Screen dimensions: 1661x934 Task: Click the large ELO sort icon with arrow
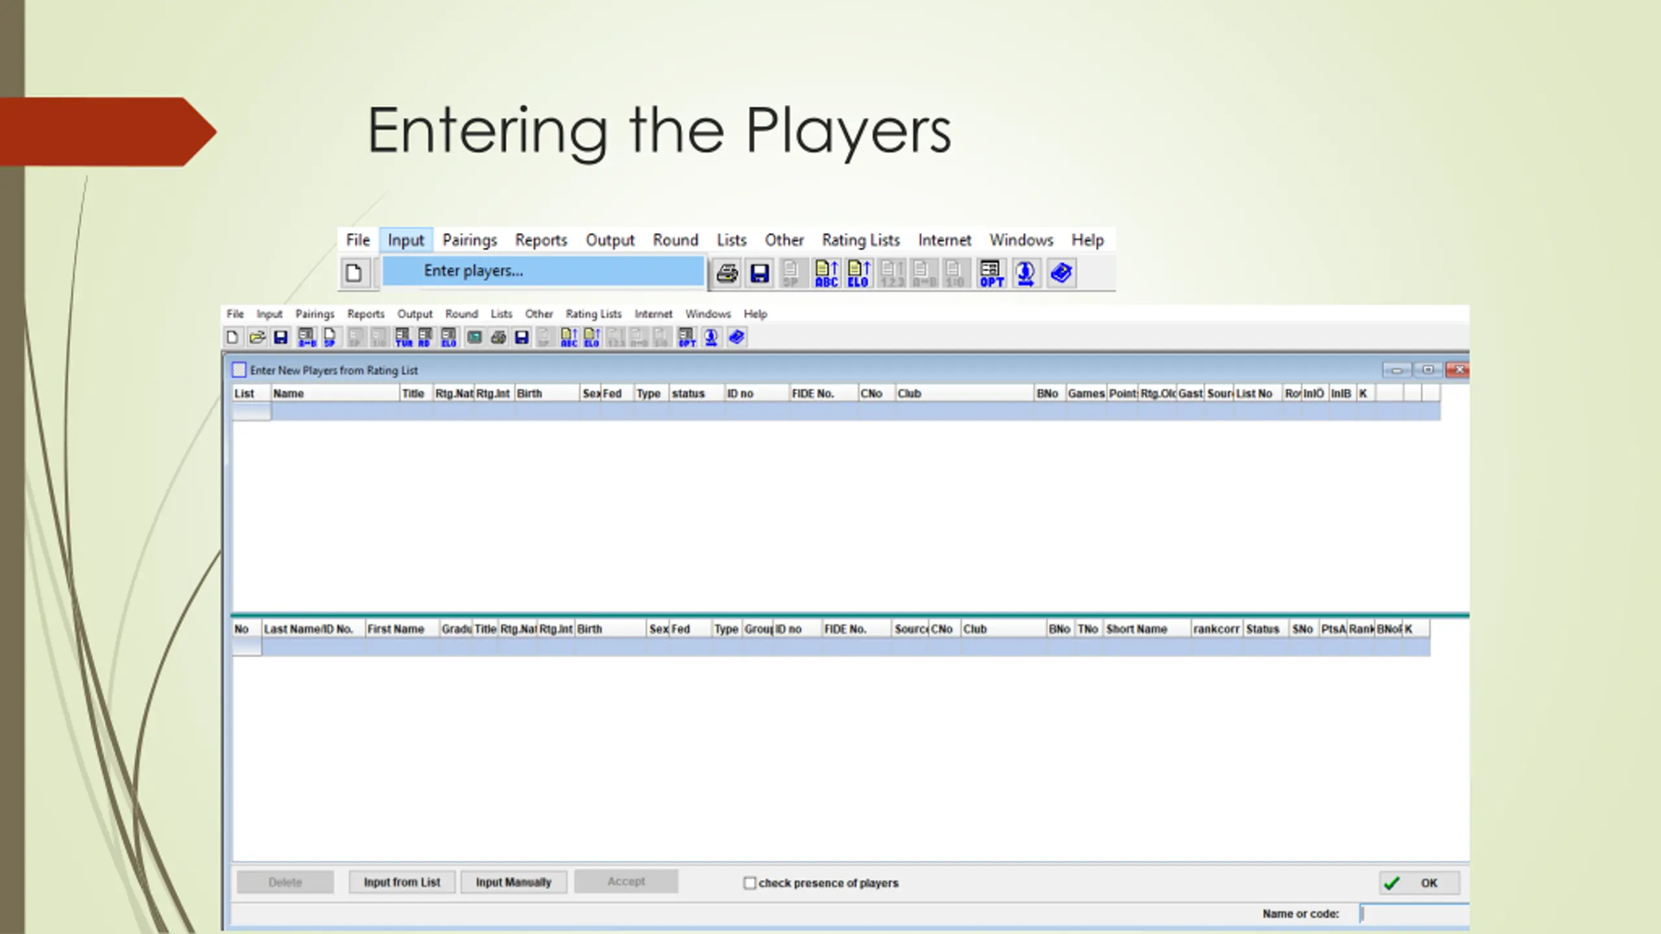click(x=858, y=273)
